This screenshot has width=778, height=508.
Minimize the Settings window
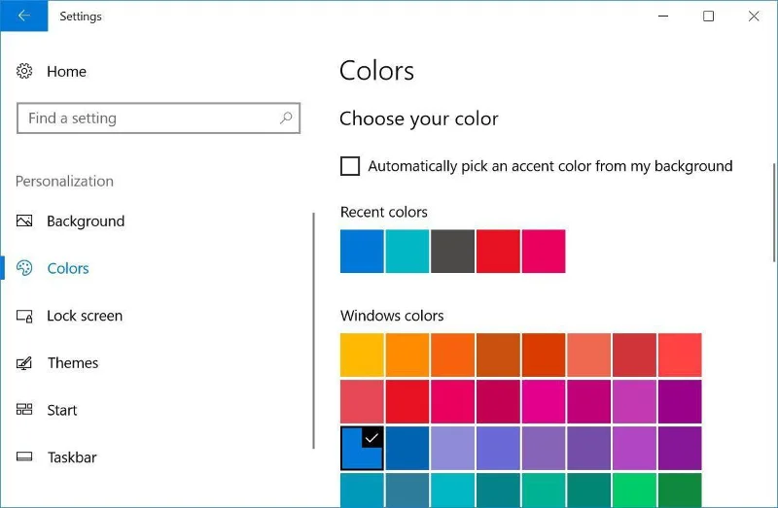coord(663,16)
